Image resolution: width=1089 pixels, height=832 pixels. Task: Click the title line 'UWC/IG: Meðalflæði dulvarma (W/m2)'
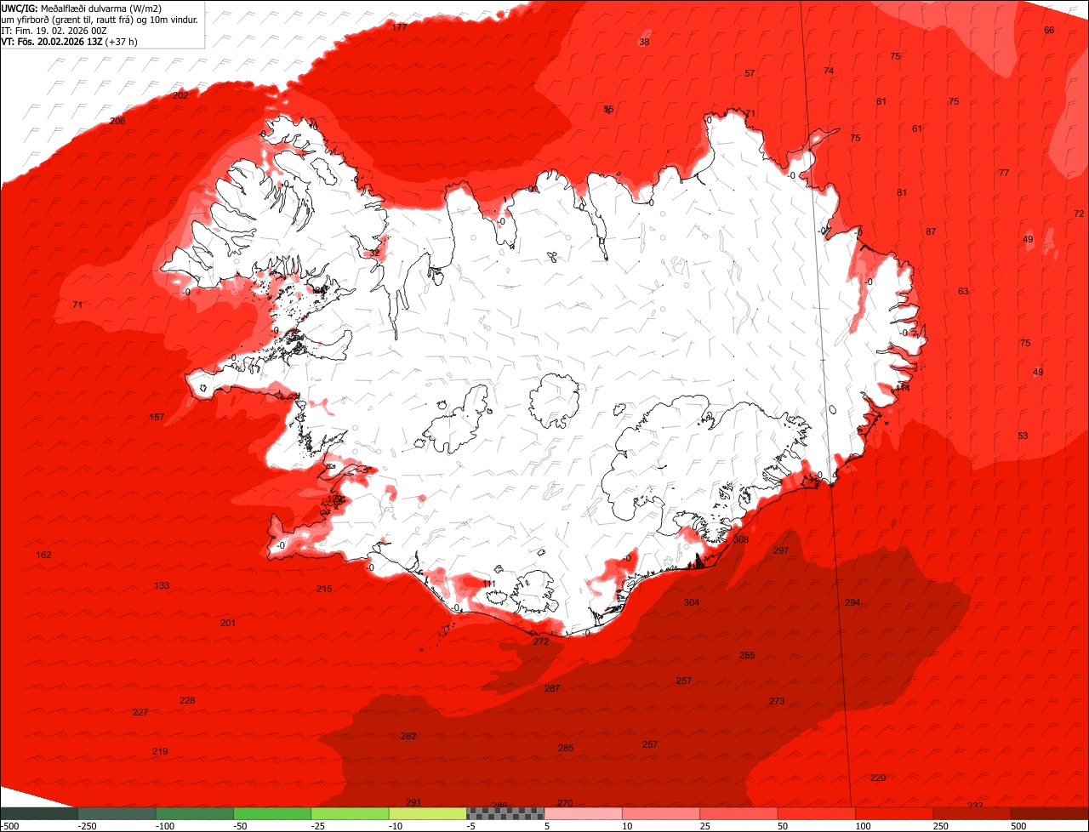pyautogui.click(x=82, y=9)
